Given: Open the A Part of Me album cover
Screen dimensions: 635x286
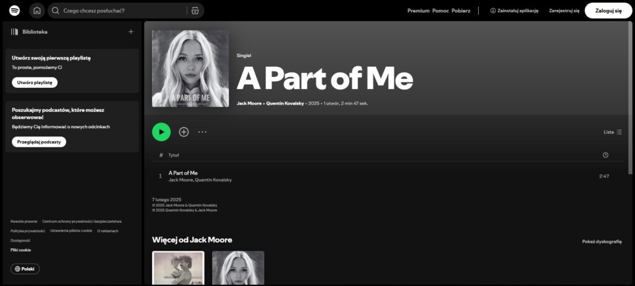Looking at the screenshot, I should tap(190, 69).
